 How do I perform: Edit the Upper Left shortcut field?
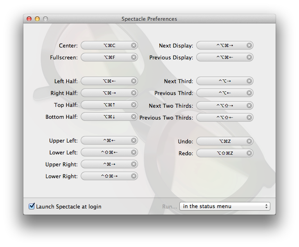coord(109,140)
